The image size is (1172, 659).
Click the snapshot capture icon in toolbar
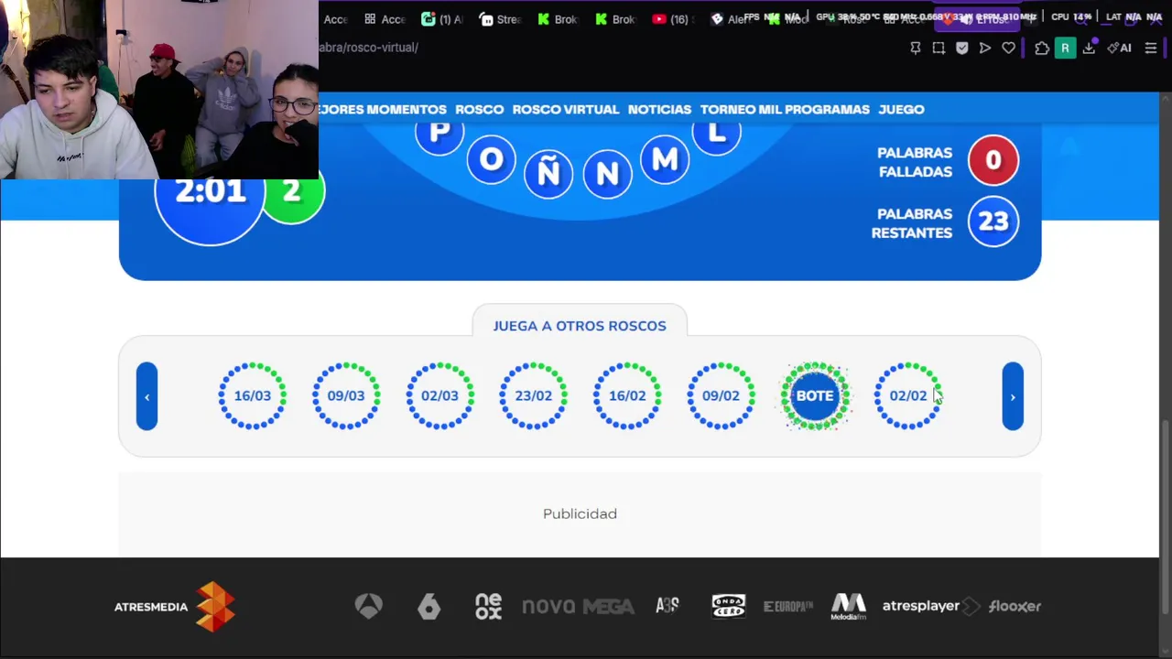(939, 48)
